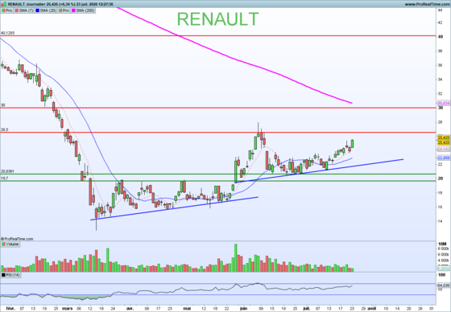The width and height of the screenshot is (451, 312).
Task: Click the 'juin' label on the time axis
Action: point(243,309)
